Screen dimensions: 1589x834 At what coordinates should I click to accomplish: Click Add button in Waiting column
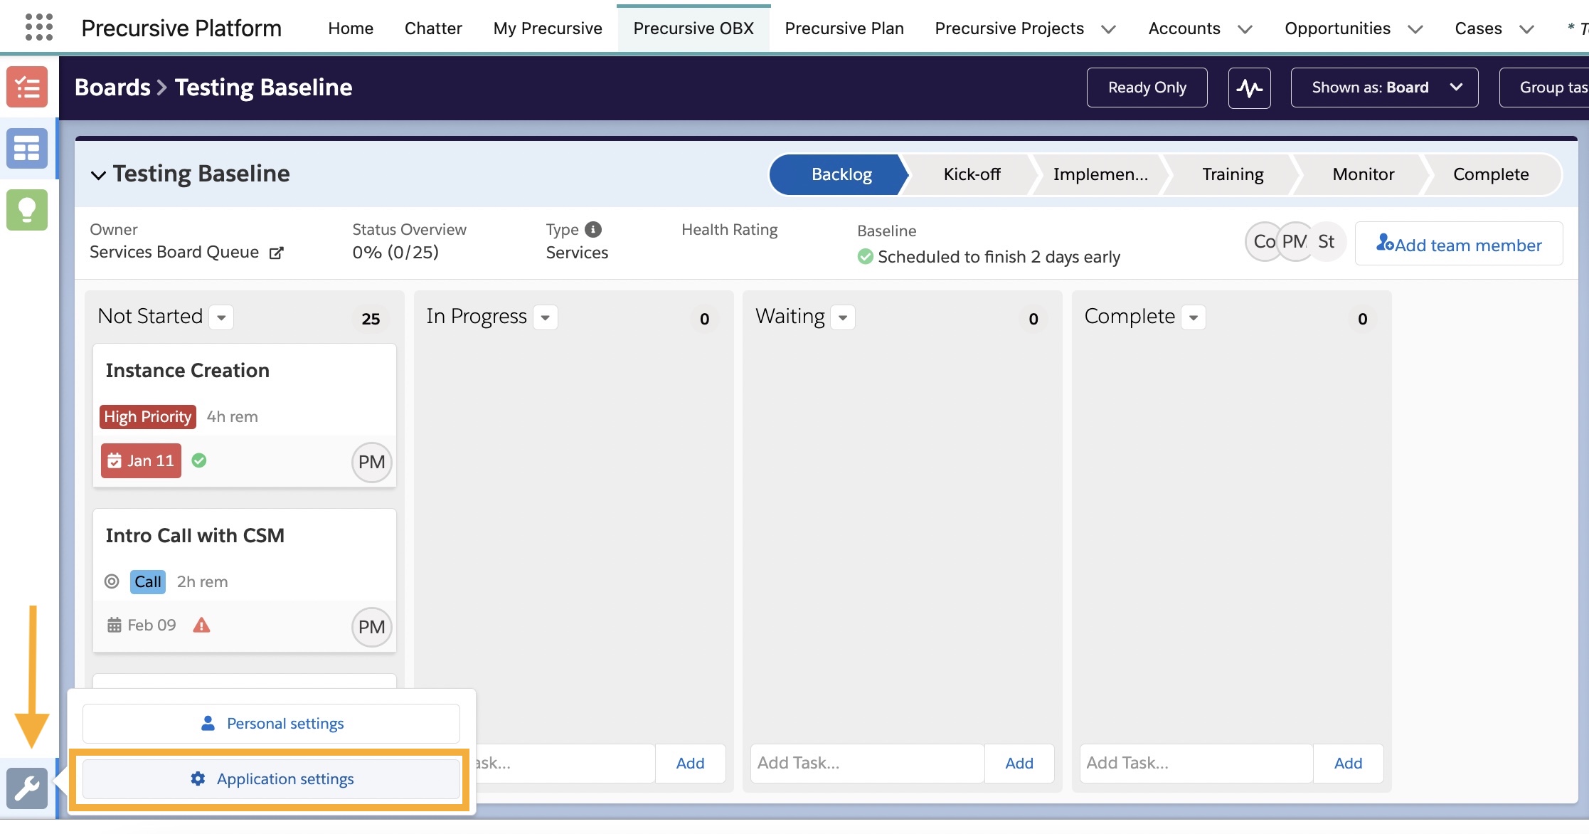(1019, 764)
